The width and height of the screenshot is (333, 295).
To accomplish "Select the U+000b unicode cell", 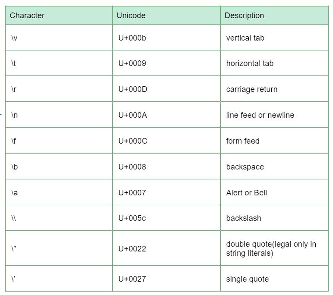I will coord(166,38).
